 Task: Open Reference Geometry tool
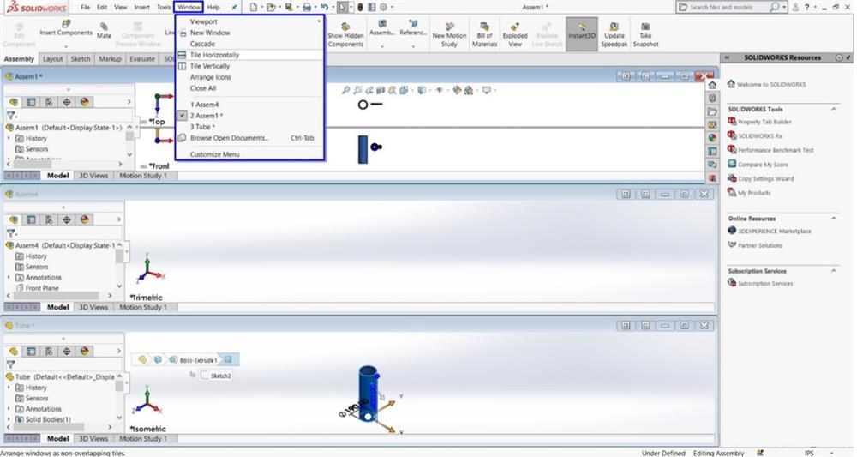[x=413, y=28]
